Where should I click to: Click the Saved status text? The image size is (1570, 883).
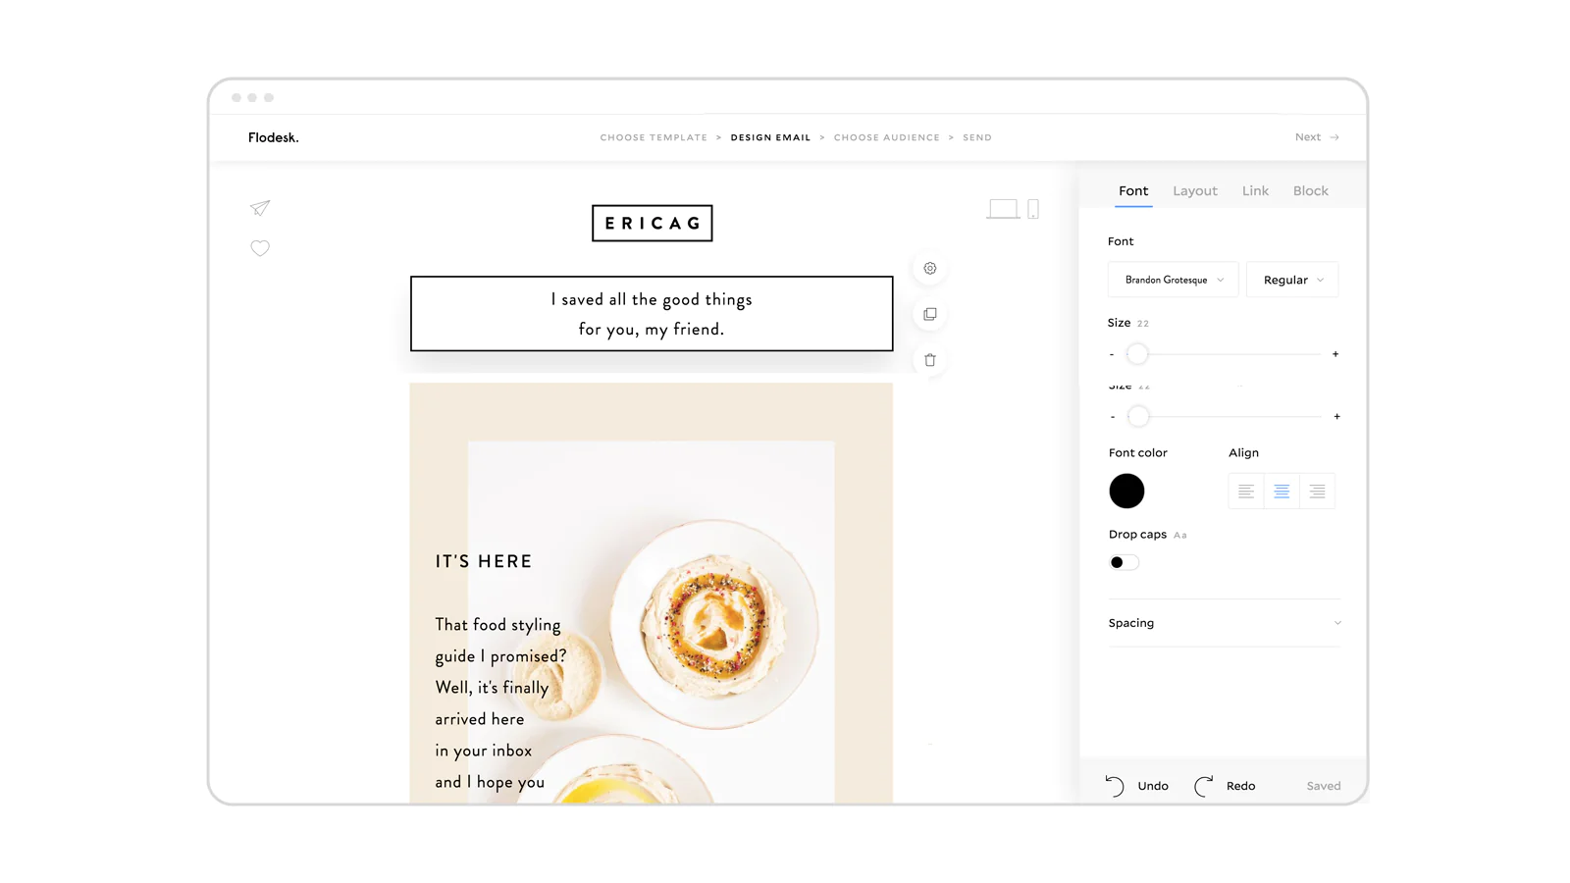coord(1324,786)
